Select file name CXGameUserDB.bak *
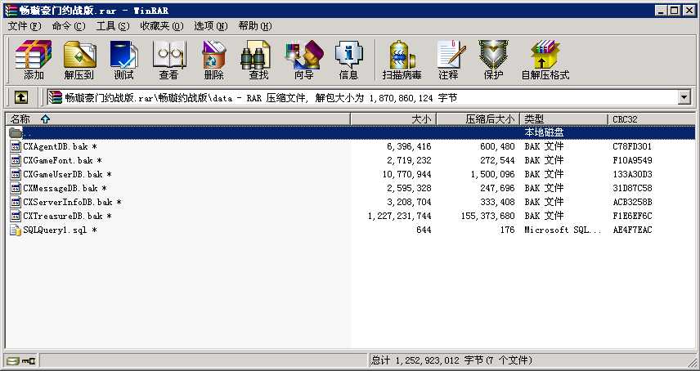 point(67,174)
